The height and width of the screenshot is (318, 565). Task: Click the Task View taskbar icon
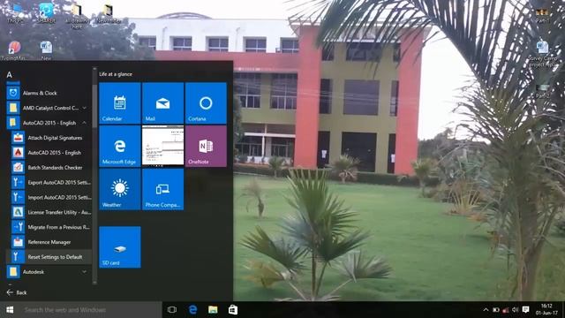tap(172, 310)
